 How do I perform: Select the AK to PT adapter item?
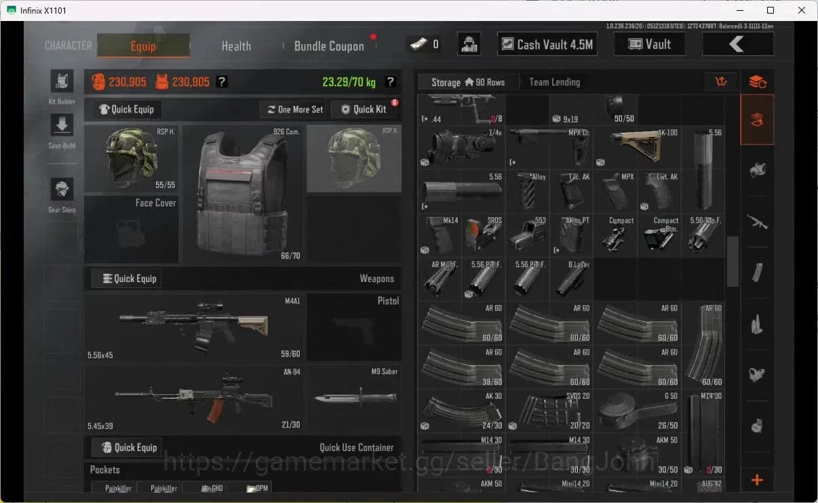pos(571,235)
